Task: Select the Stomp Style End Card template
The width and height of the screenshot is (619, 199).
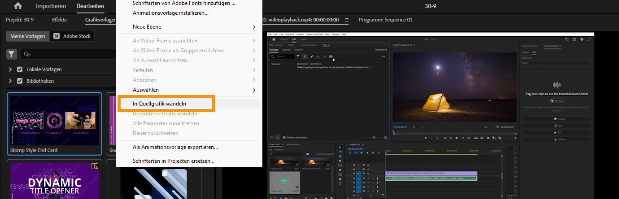Action: click(x=54, y=123)
